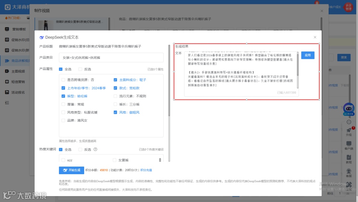Open 活动报名 in the sidebar
The width and height of the screenshot is (358, 202).
tap(18, 92)
